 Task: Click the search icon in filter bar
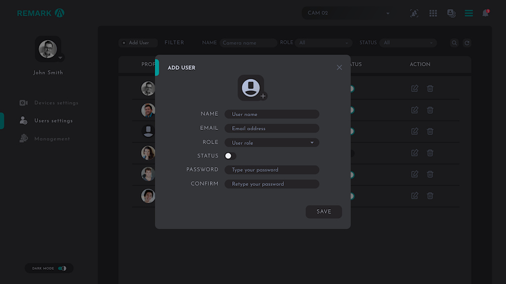point(454,43)
